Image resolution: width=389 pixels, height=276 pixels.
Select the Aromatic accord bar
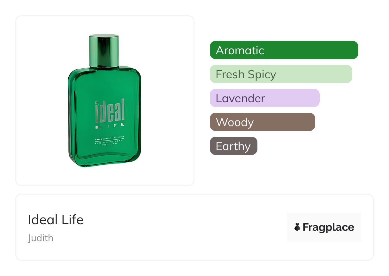tap(284, 50)
